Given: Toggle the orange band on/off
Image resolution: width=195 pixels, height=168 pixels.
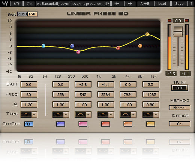Looking at the screenshot, I should (x=128, y=124).
